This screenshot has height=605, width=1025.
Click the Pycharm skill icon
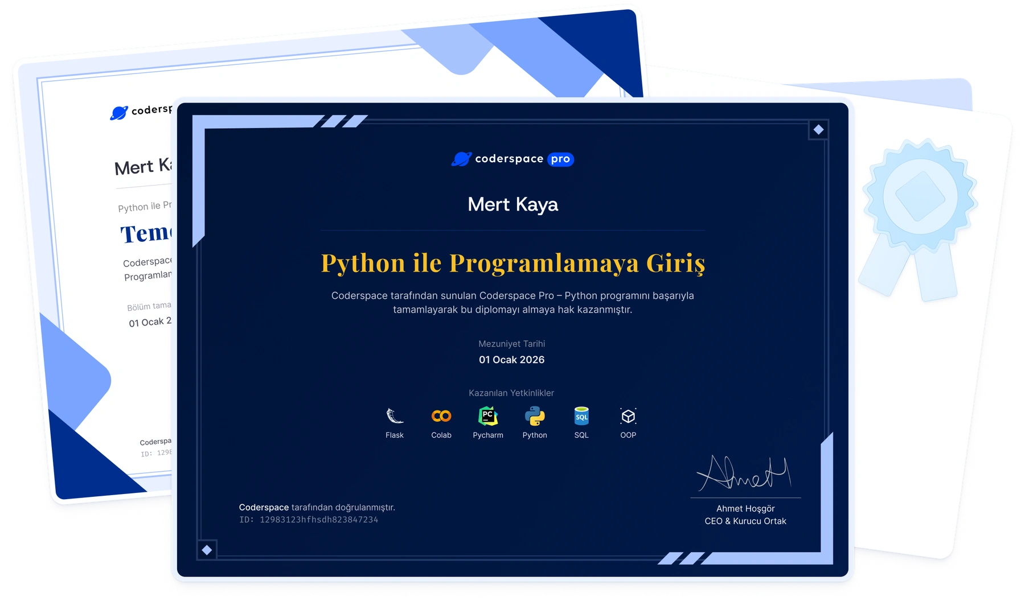[x=488, y=416]
